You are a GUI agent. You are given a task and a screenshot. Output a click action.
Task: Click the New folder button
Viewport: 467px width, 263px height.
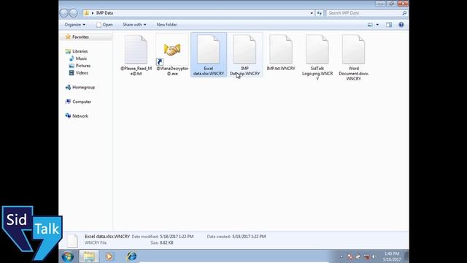[x=167, y=25]
